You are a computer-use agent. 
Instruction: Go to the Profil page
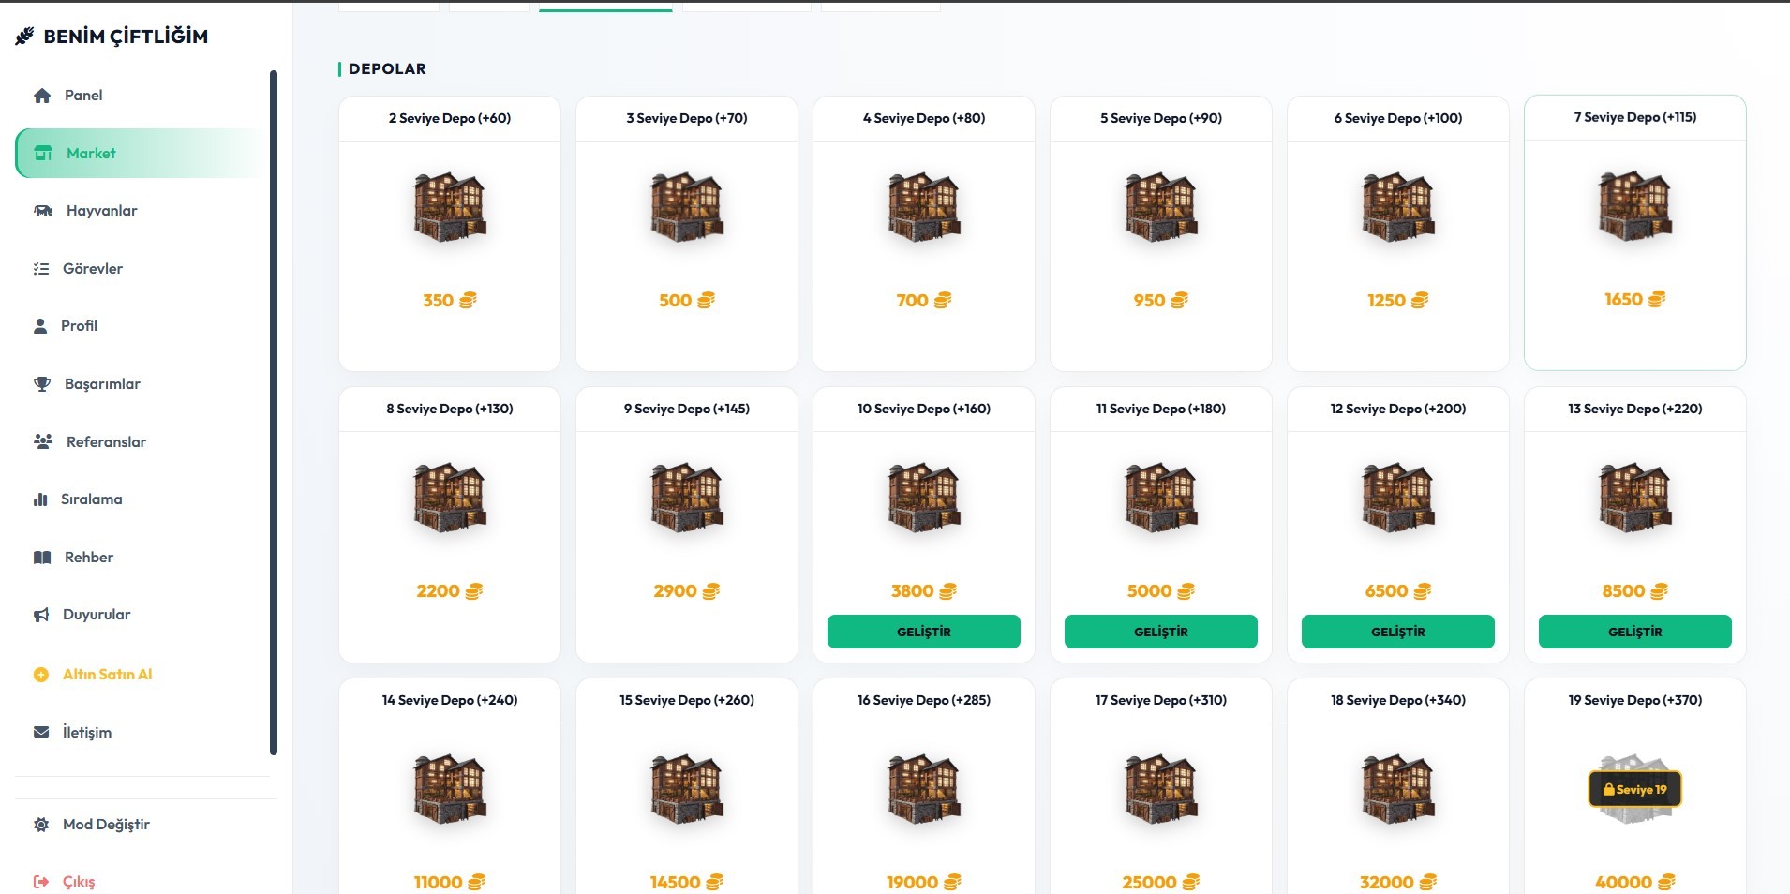point(79,326)
